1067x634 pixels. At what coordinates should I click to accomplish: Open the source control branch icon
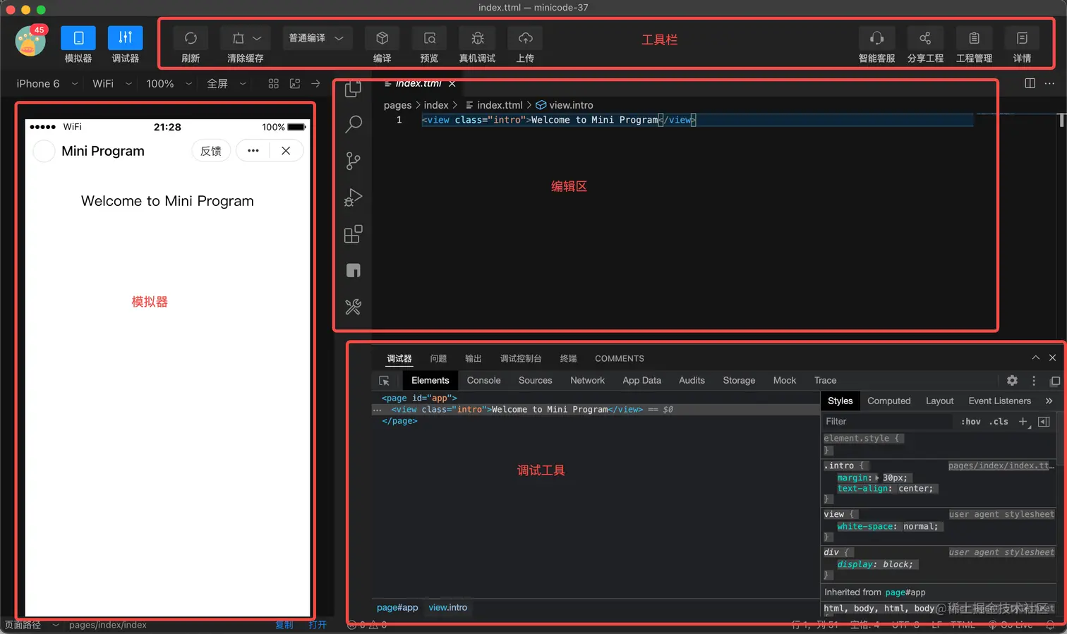click(354, 161)
